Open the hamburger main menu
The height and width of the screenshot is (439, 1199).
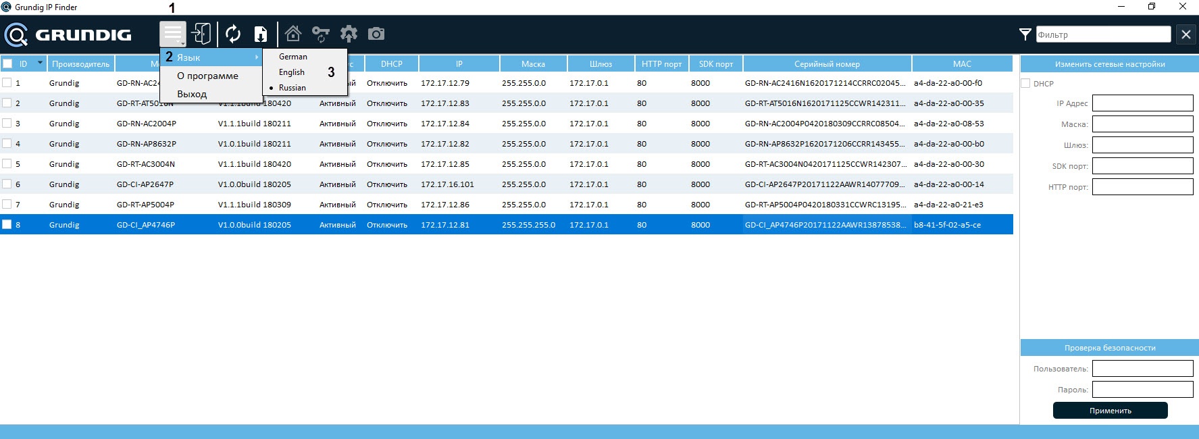tap(173, 34)
